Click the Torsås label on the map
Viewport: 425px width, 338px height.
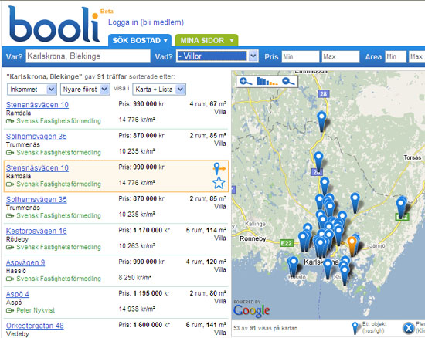(x=413, y=157)
